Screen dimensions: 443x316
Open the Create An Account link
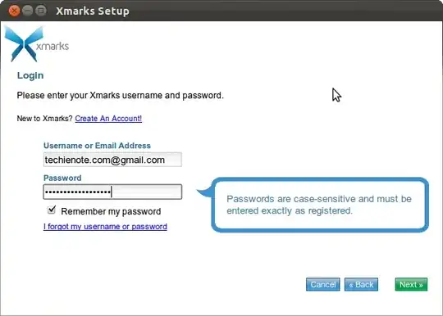click(x=108, y=119)
